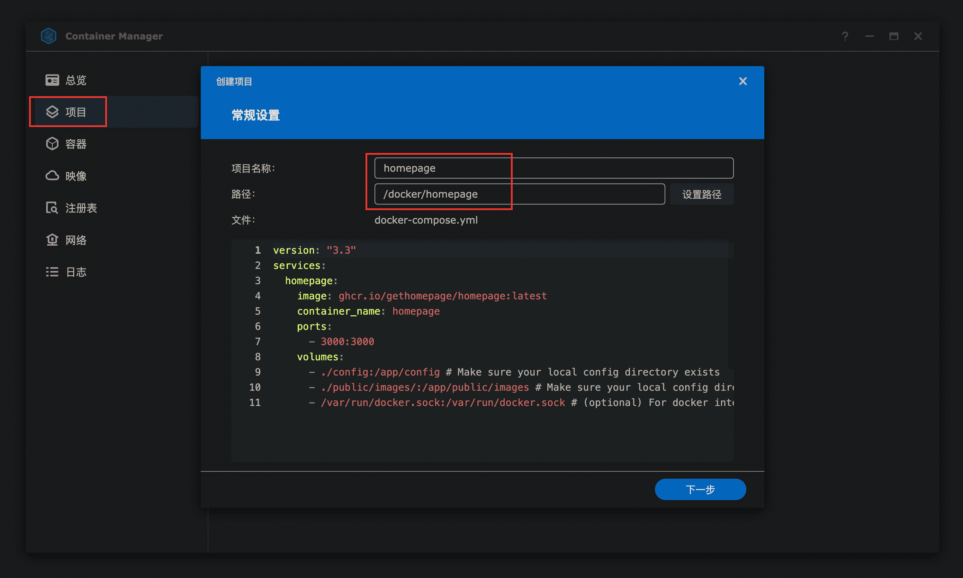Close the 创建项目 dialog with X
963x578 pixels.
(742, 81)
